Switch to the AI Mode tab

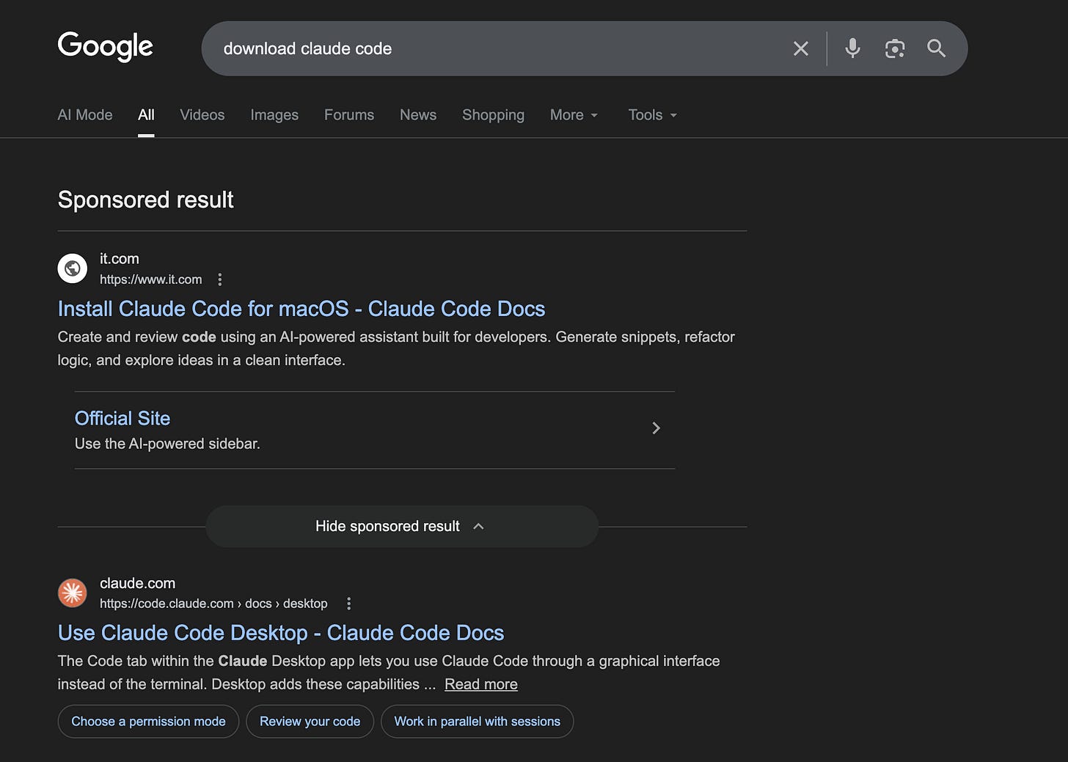point(85,115)
